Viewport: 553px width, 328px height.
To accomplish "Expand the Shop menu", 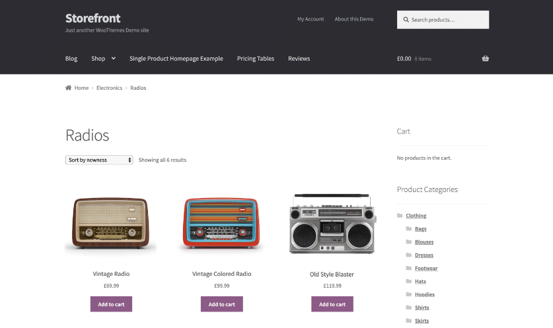I will point(103,59).
